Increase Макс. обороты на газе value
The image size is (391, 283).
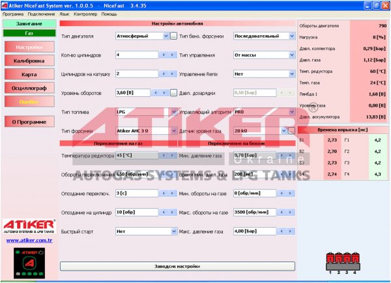coord(290,212)
